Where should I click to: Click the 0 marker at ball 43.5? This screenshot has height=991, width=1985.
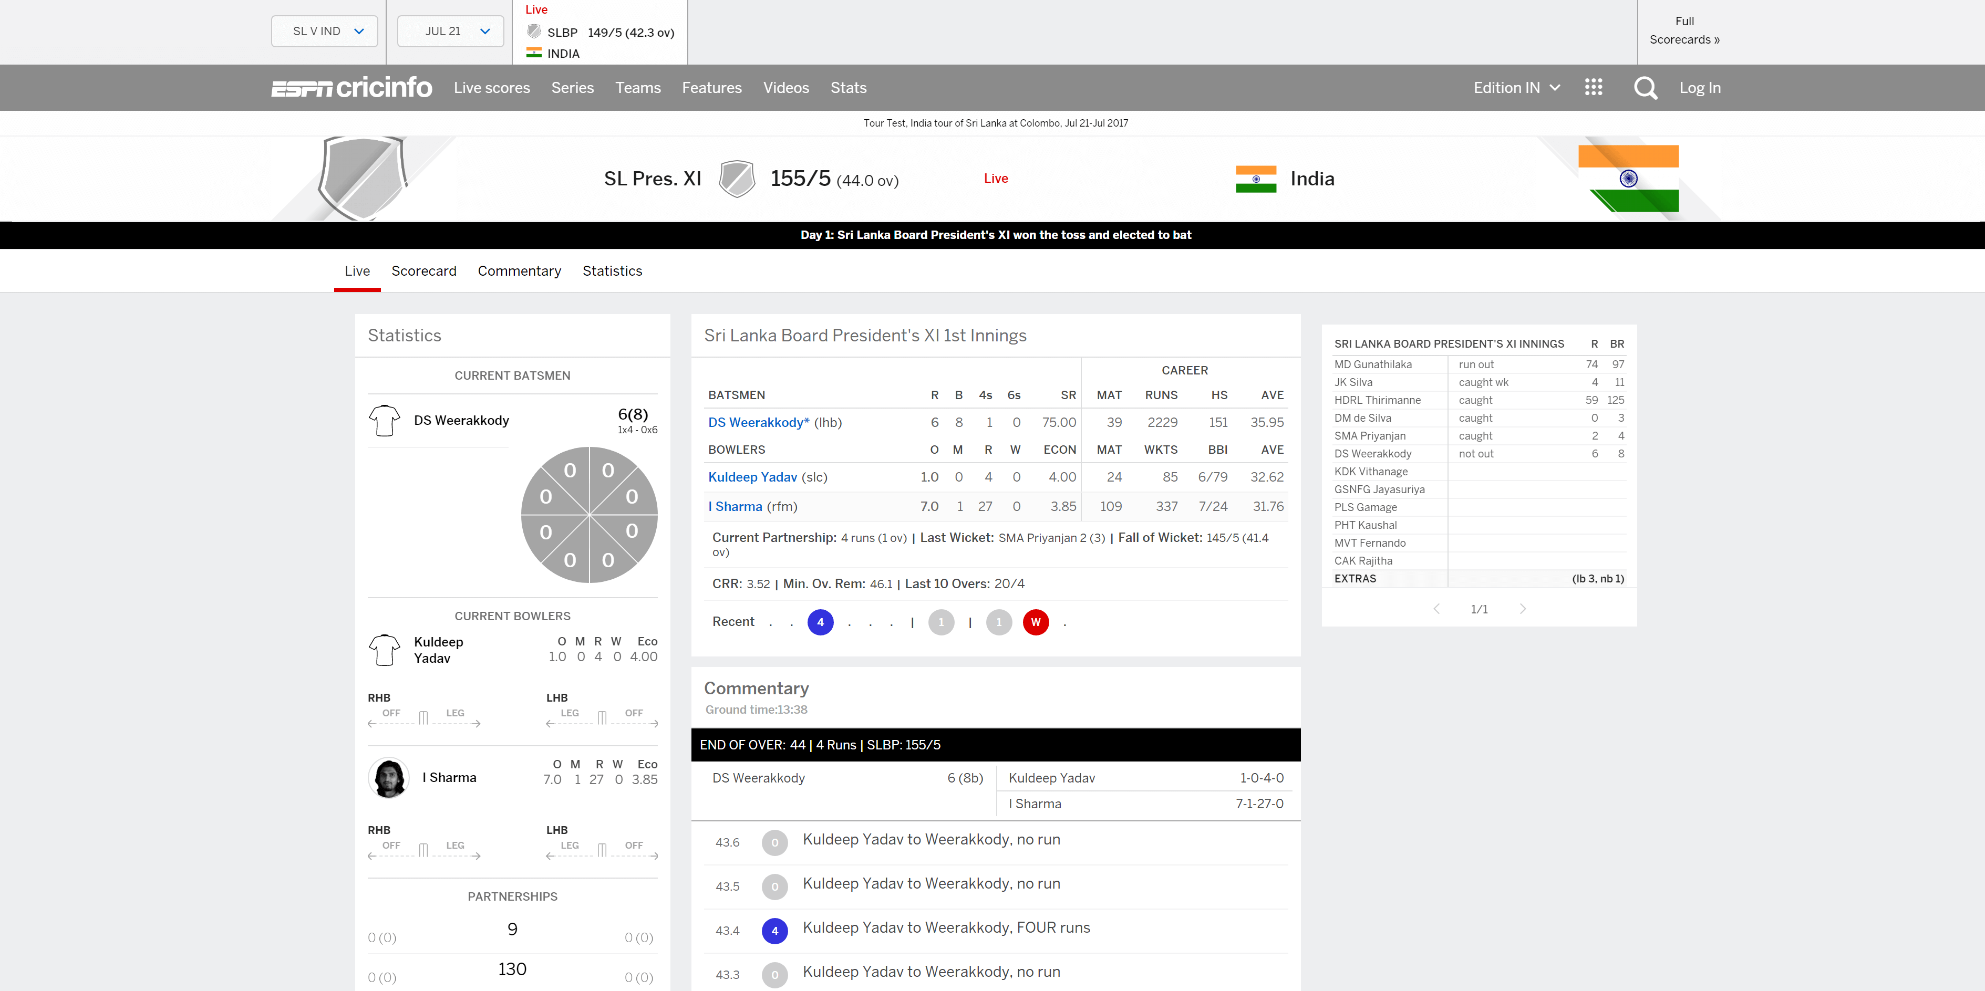click(x=774, y=887)
